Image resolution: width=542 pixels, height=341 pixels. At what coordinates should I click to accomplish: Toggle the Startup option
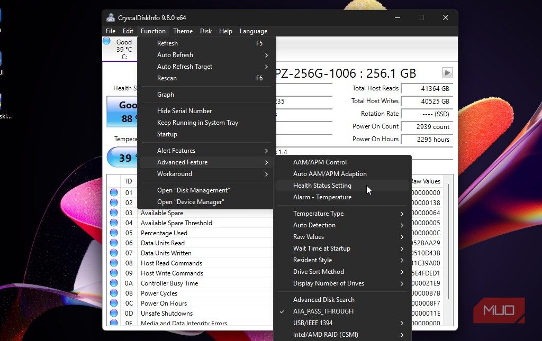(206, 134)
